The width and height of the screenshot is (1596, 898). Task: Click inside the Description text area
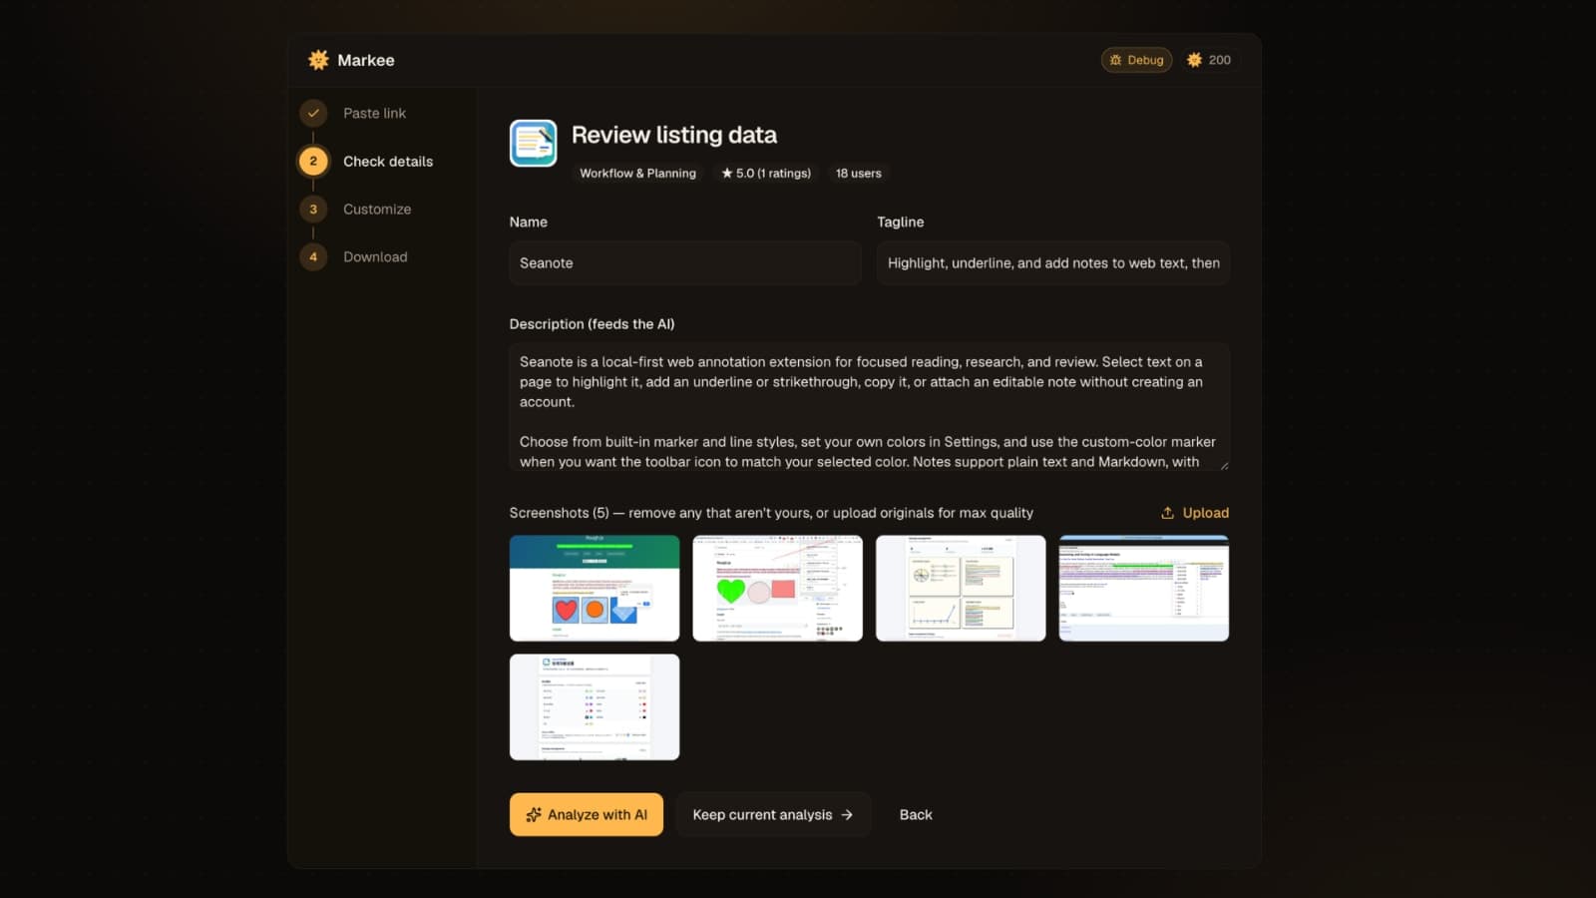(x=869, y=407)
